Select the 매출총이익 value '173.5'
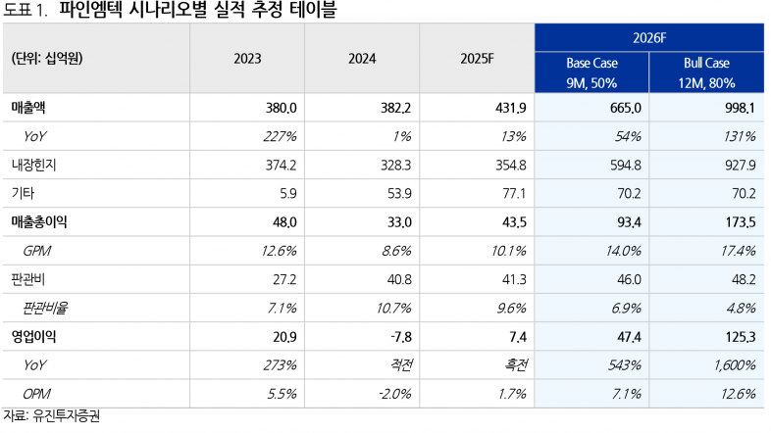This screenshot has width=771, height=433. (x=741, y=222)
